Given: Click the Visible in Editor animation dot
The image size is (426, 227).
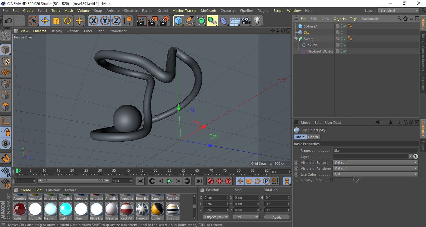Looking at the screenshot, I should pos(296,163).
